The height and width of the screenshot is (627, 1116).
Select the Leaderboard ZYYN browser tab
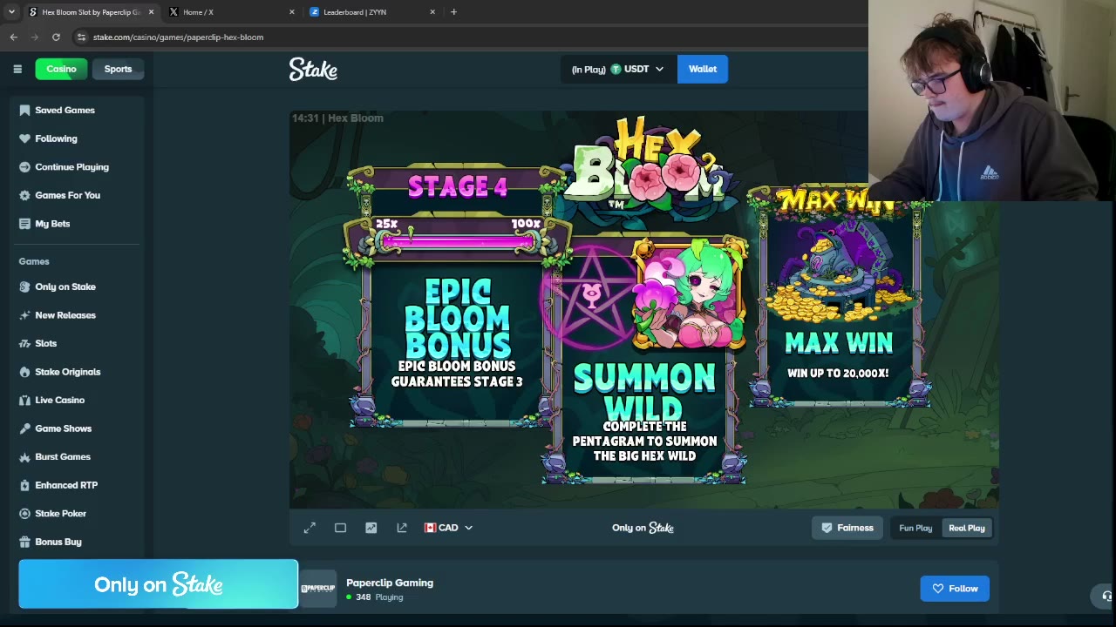(372, 12)
